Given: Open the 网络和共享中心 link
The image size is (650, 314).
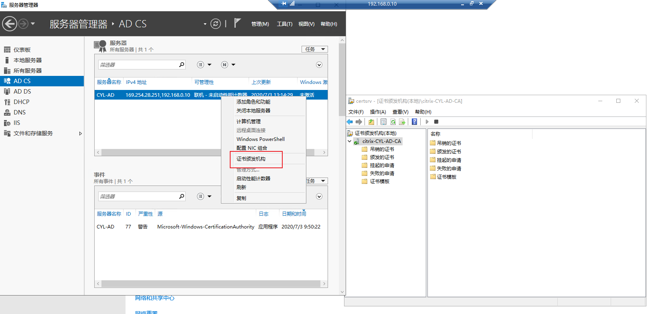Looking at the screenshot, I should (x=155, y=298).
